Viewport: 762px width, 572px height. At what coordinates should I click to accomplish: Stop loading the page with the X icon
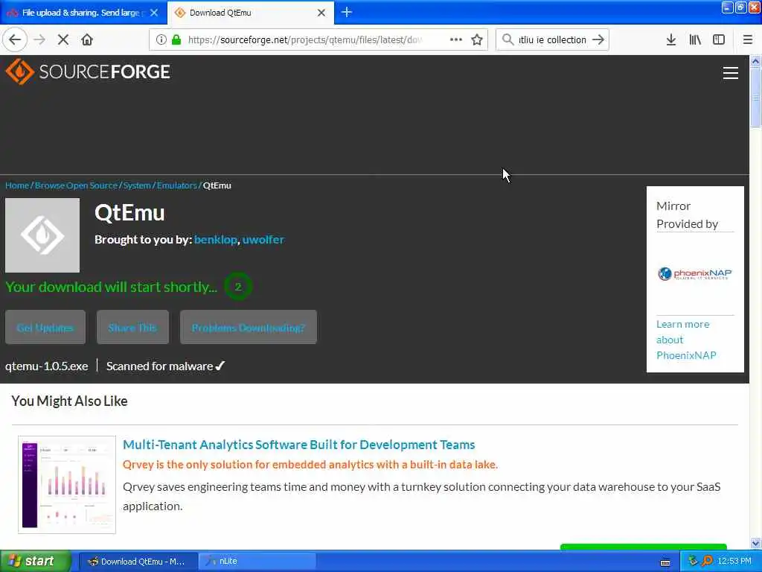click(x=63, y=39)
